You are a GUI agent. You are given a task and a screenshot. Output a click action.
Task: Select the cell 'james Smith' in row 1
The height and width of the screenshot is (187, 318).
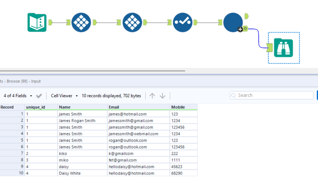point(82,114)
